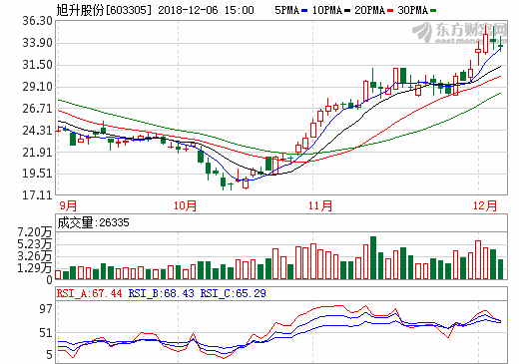
Task: Click the highest red candlestick in December
Action: click(x=486, y=43)
